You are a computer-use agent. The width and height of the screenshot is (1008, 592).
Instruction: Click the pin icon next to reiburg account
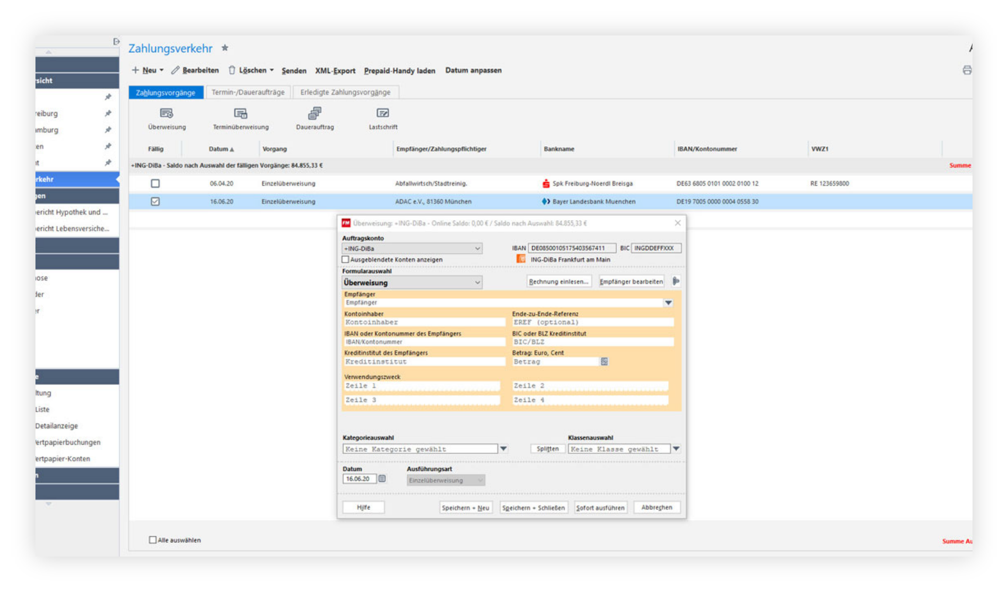108,113
